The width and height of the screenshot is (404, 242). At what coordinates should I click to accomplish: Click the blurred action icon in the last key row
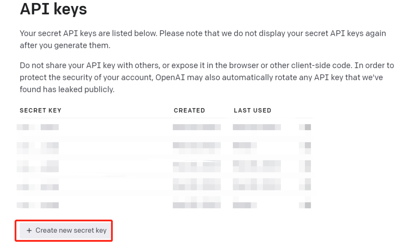(x=305, y=203)
